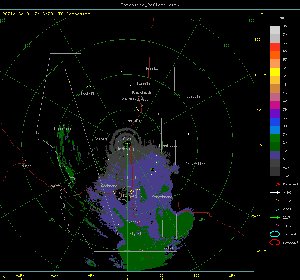The width and height of the screenshot is (300, 280).
Task: Click the 'Ponoka' city label
Action: 152,69
